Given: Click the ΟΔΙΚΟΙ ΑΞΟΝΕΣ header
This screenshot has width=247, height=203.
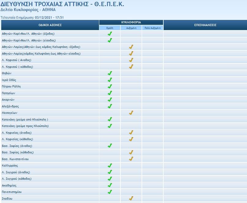Looking at the screenshot, I should [50, 25].
